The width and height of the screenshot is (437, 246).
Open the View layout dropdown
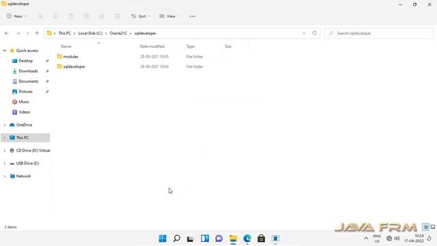[x=169, y=16]
